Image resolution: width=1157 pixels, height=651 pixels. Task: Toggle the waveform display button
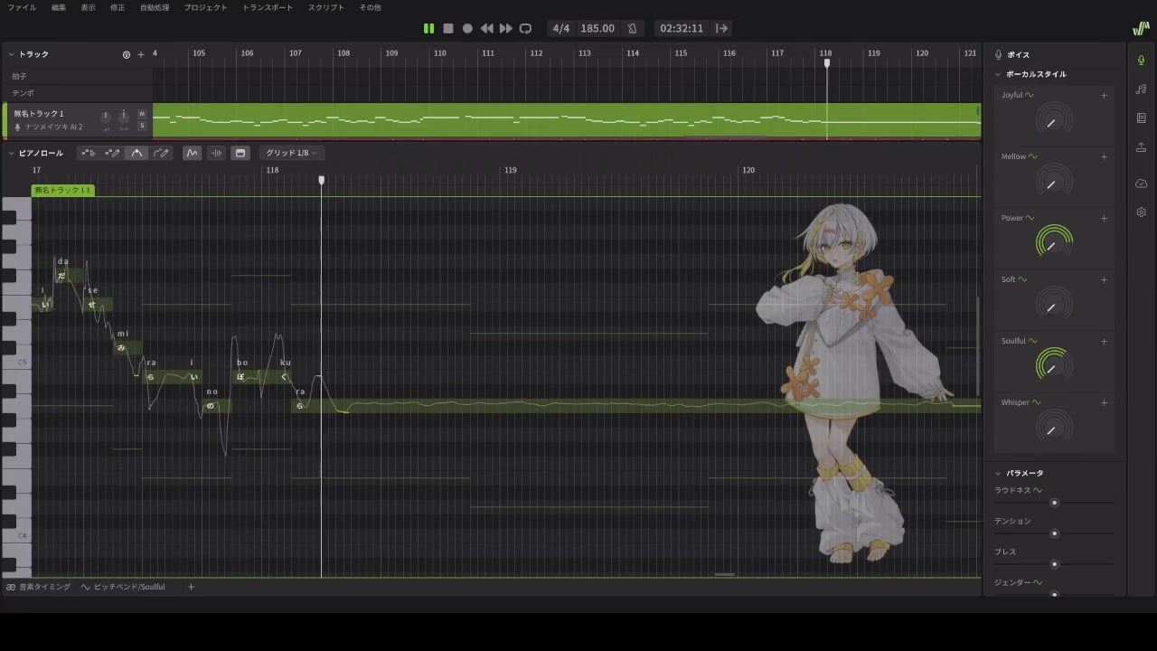[216, 153]
